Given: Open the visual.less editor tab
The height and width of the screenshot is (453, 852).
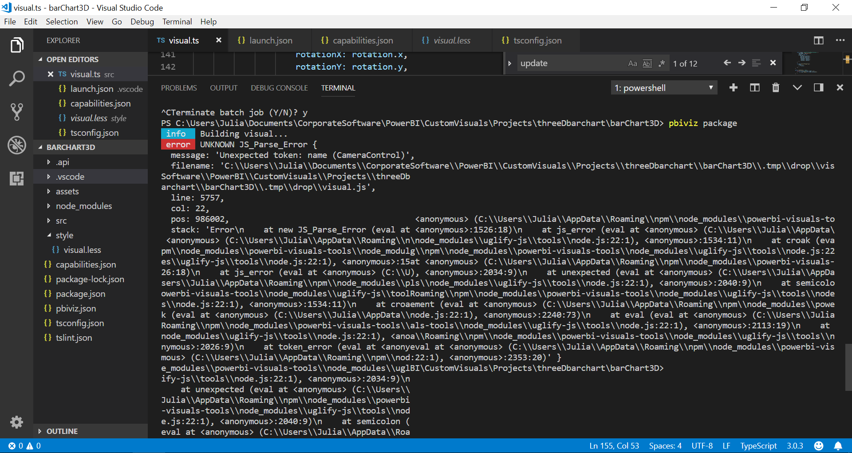Looking at the screenshot, I should click(x=451, y=40).
